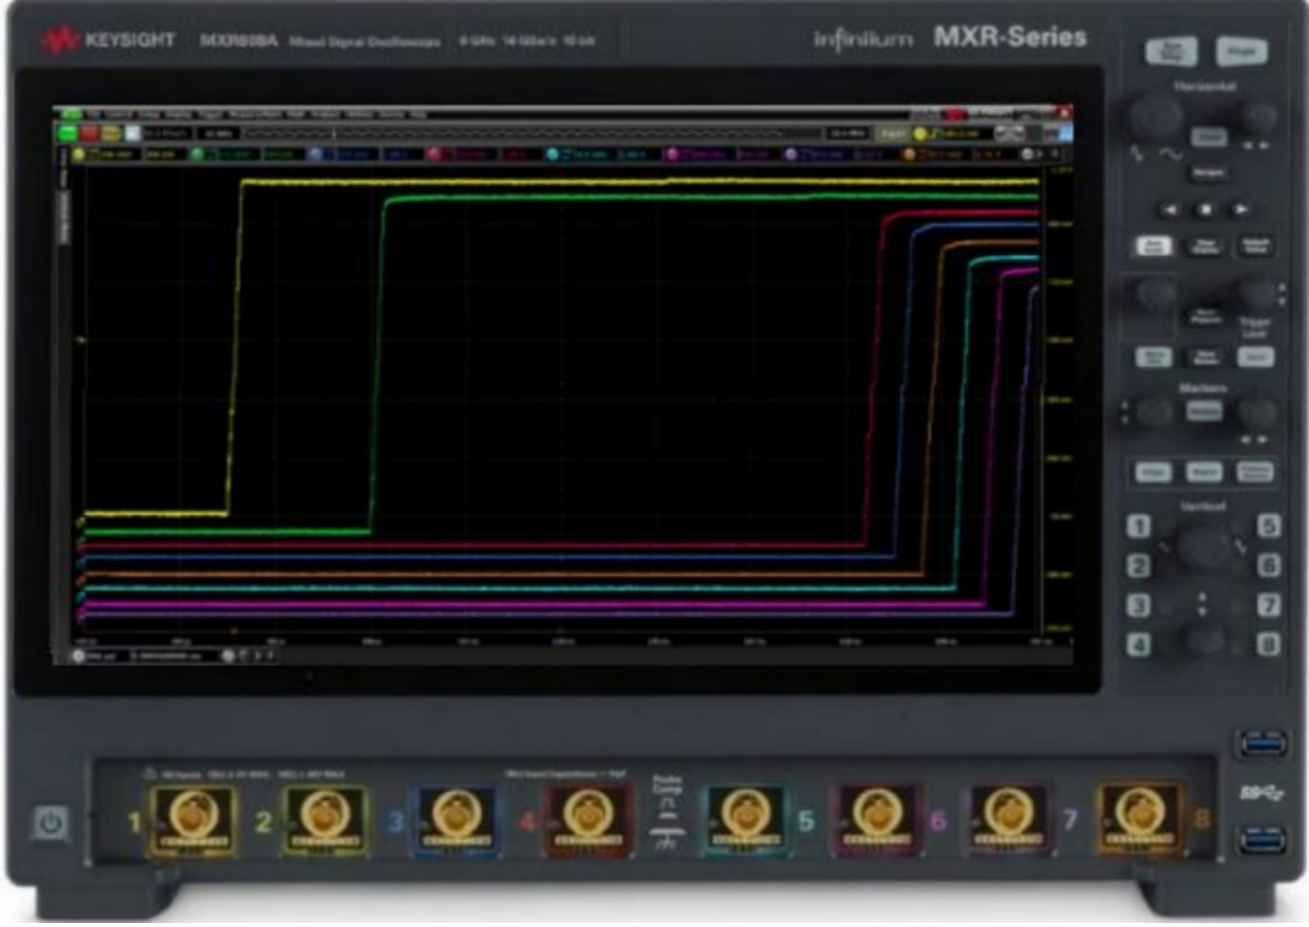
Task: Push the channel 6 key in Vertical section
Action: pos(1268,566)
